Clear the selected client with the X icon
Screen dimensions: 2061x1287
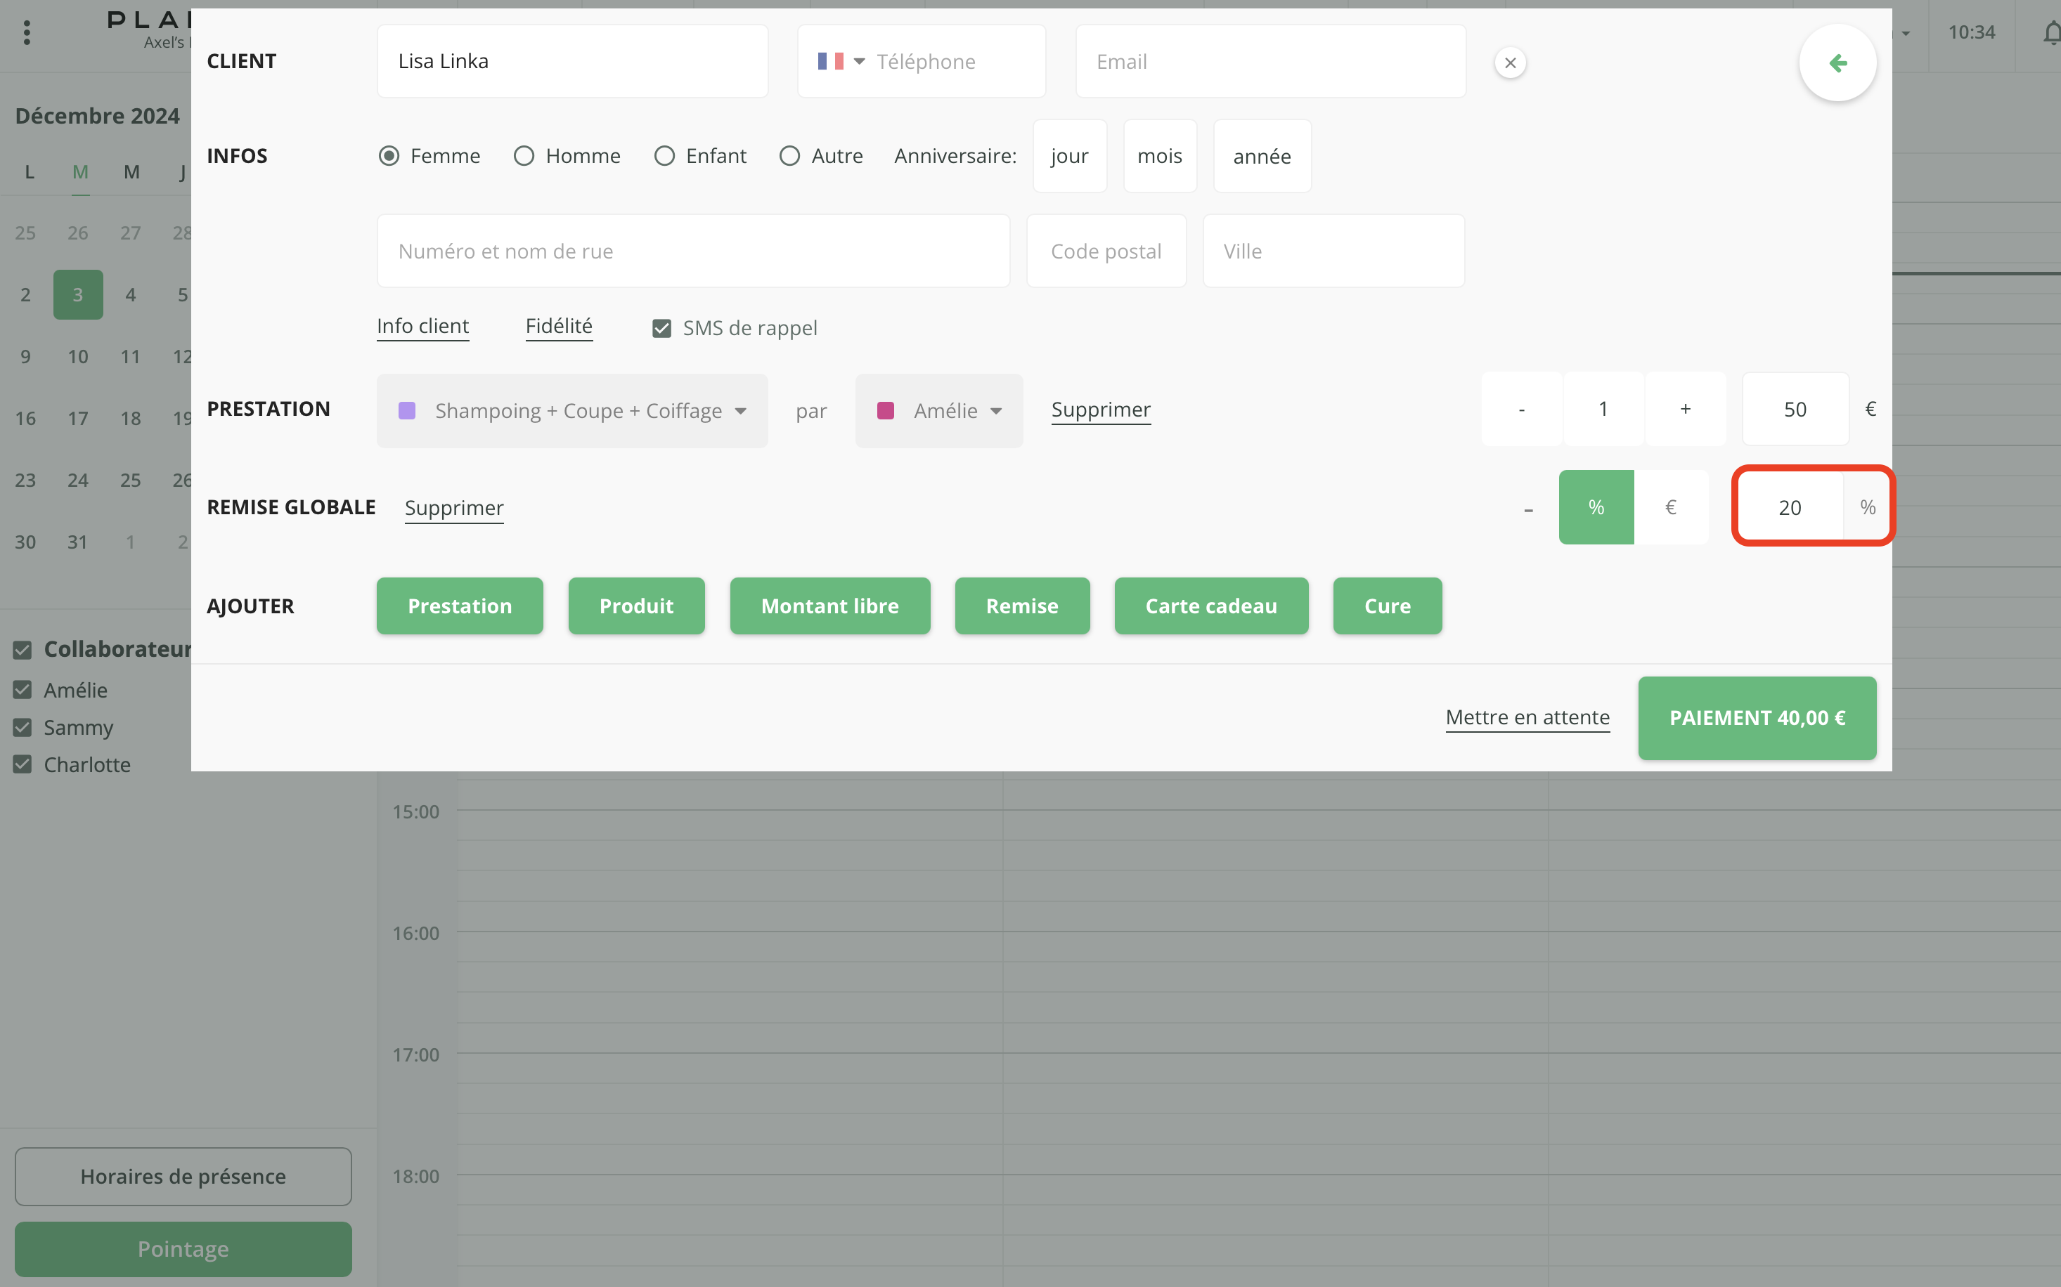pos(1510,62)
